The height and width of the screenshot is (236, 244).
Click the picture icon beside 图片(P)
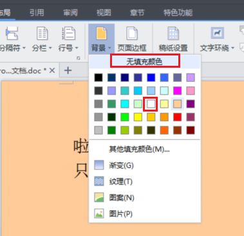[99, 213]
